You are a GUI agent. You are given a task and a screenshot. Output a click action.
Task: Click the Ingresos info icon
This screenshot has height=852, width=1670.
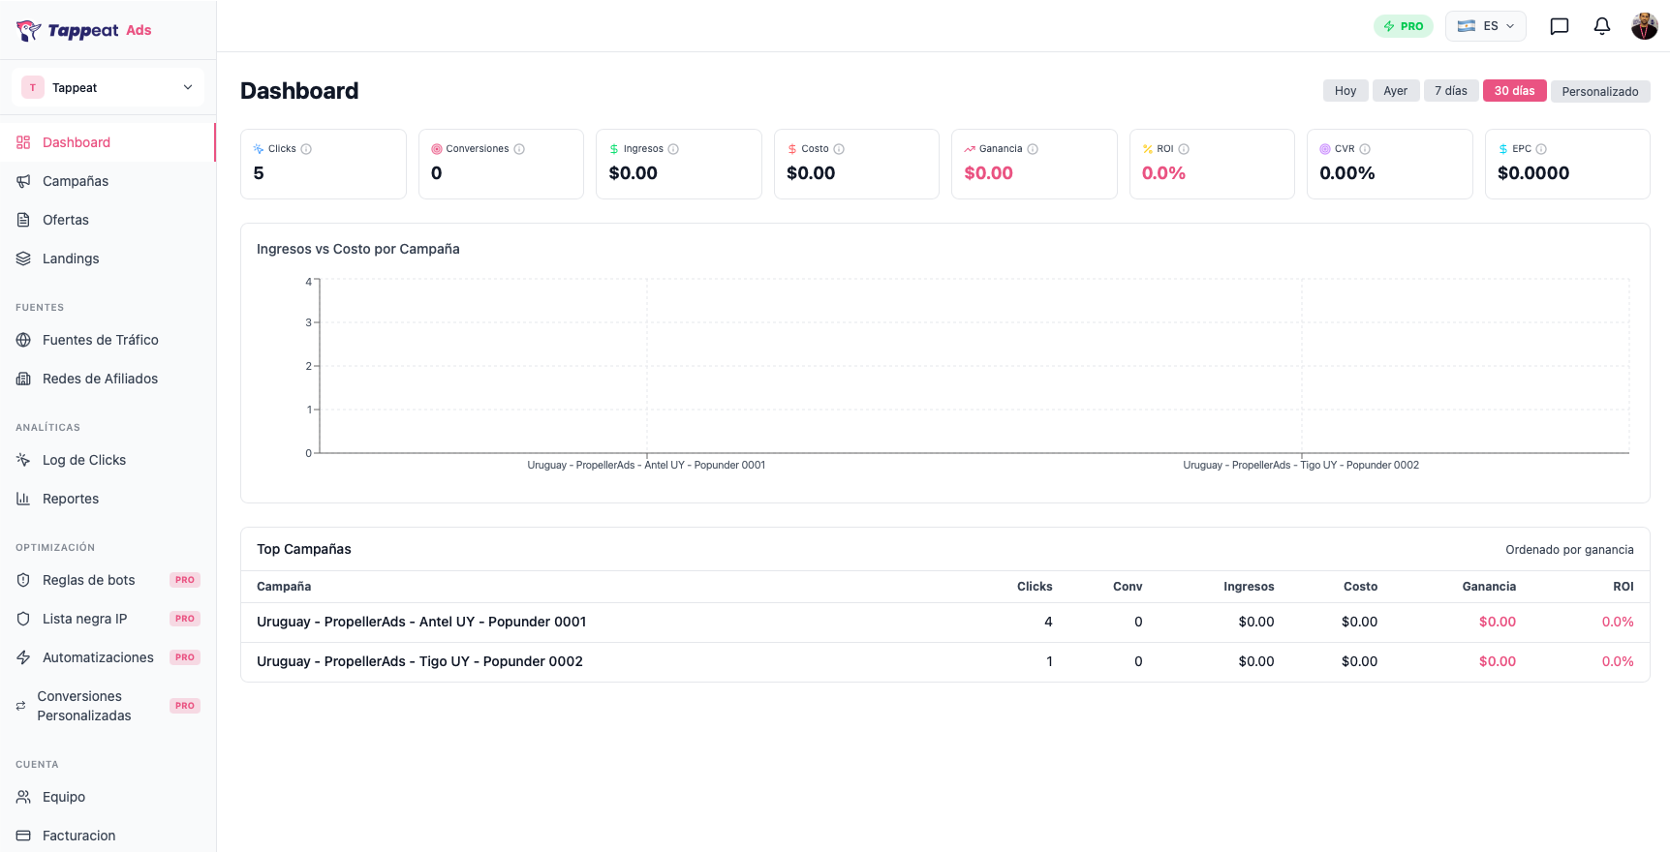pos(673,149)
